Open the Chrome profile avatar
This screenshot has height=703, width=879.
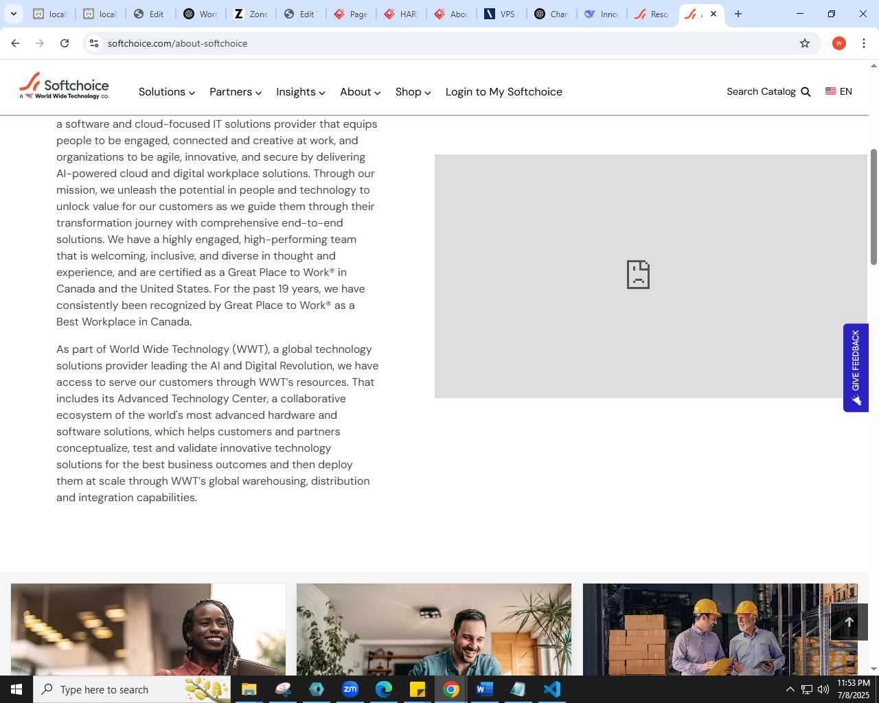click(x=839, y=43)
